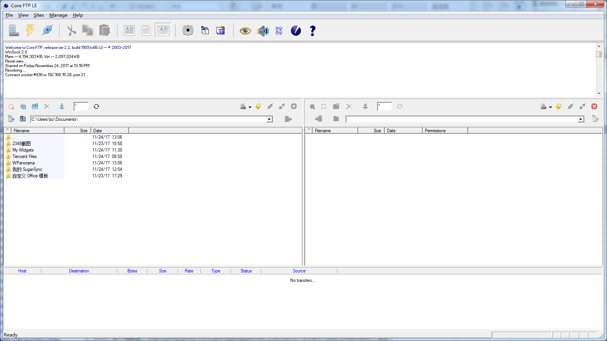Click the local pane save-disk icon
The width and height of the screenshot is (607, 341).
(23, 107)
